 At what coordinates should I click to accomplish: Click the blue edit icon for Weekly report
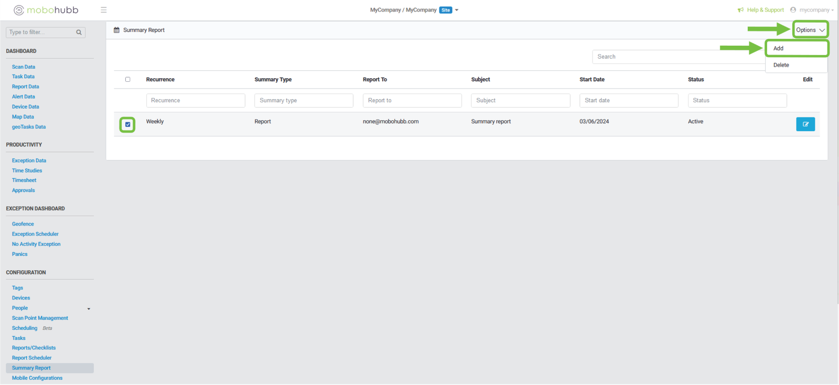point(805,124)
